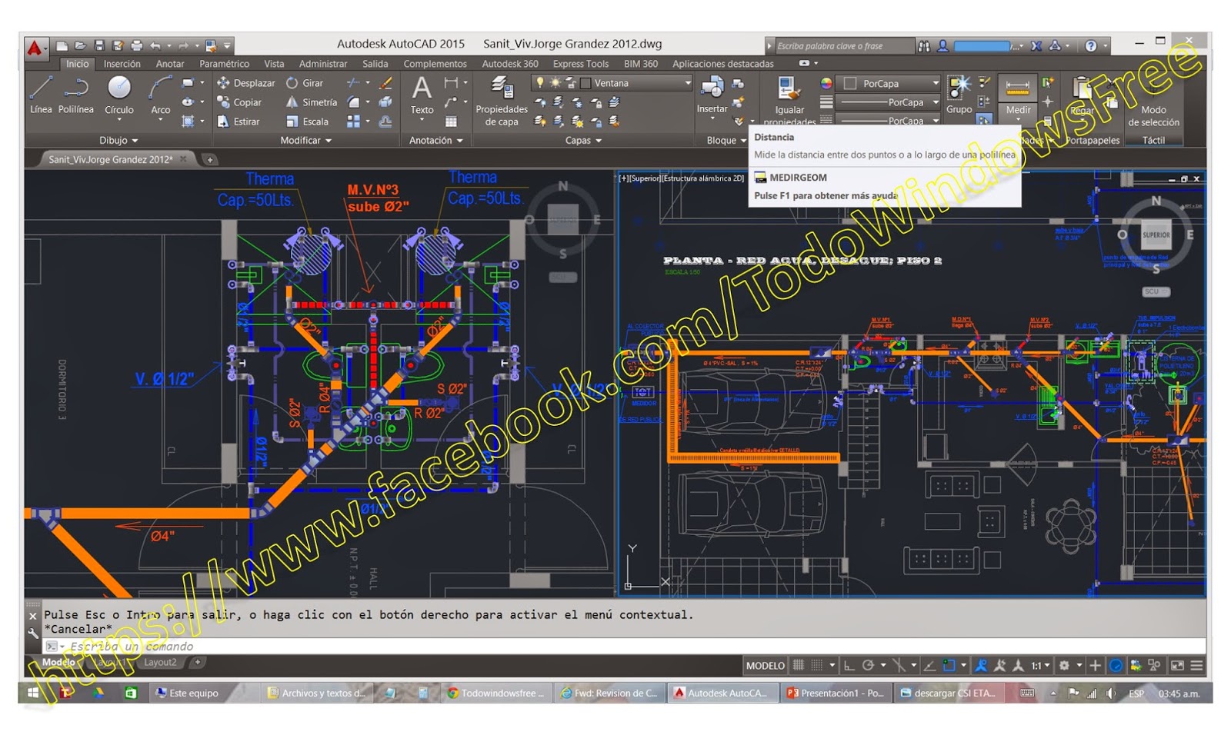
Task: Toggle the grid display in status bar
Action: click(x=799, y=666)
